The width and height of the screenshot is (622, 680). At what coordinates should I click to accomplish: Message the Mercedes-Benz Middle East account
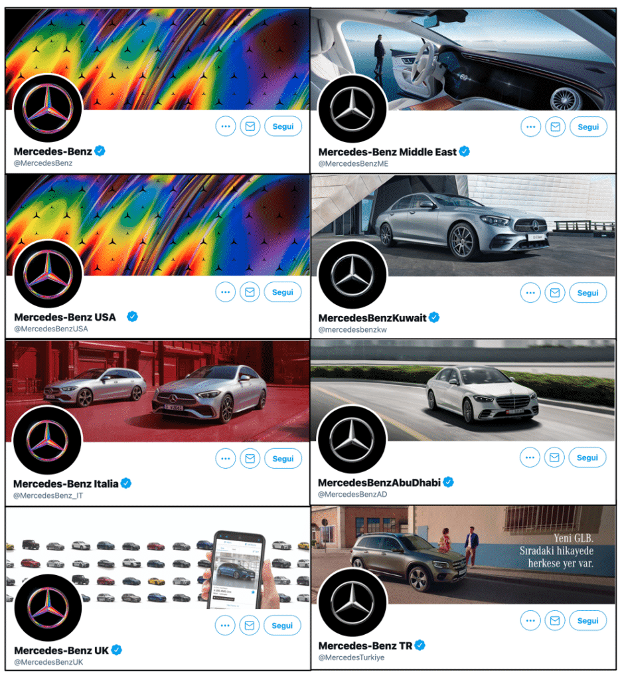coord(555,127)
